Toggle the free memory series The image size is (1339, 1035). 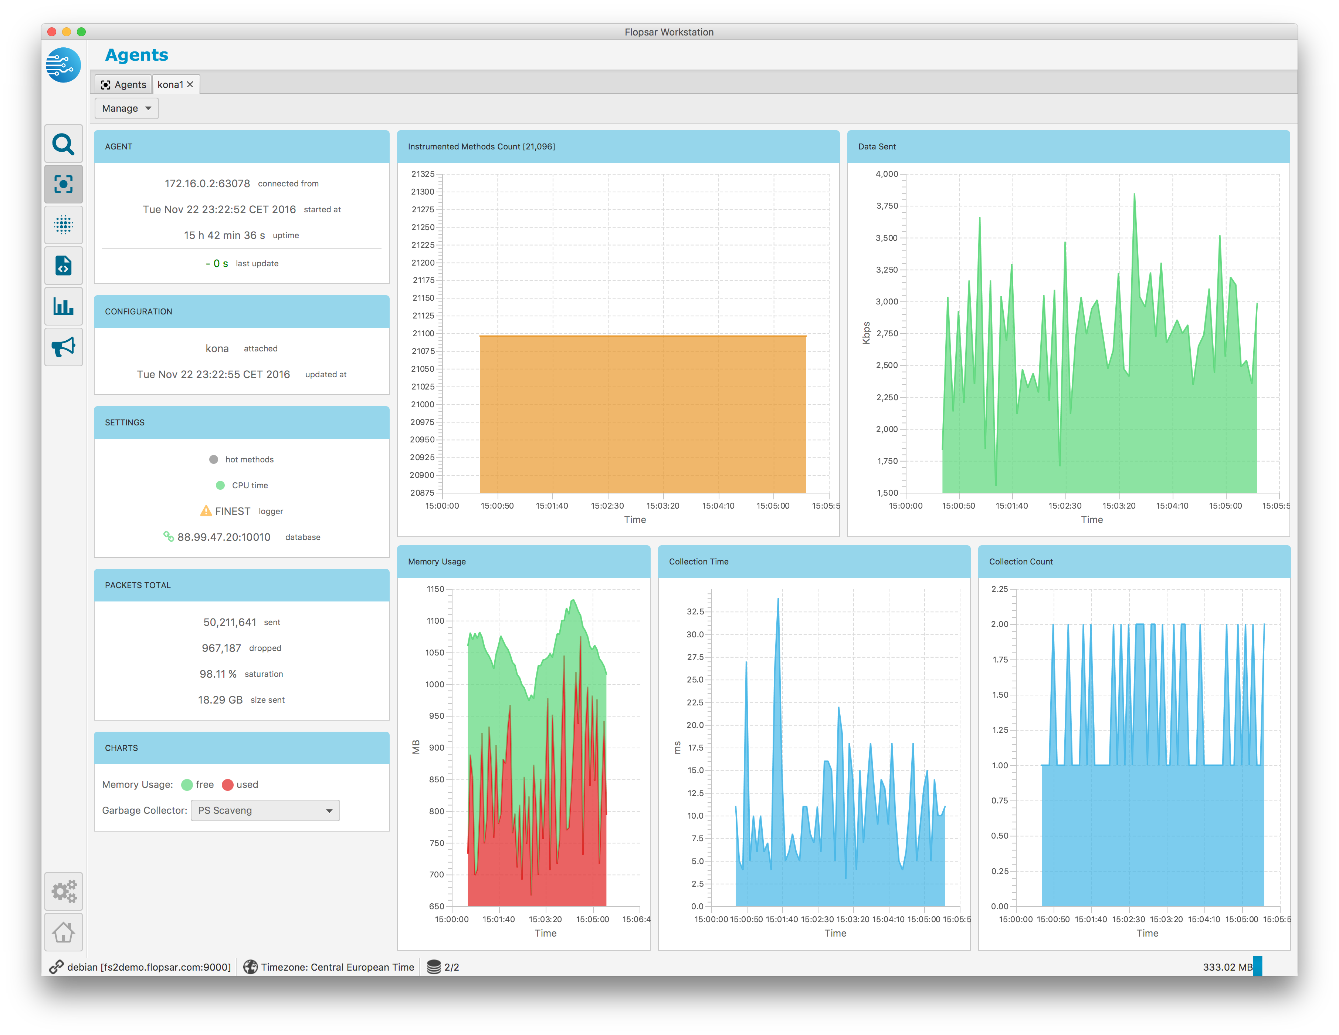click(187, 785)
